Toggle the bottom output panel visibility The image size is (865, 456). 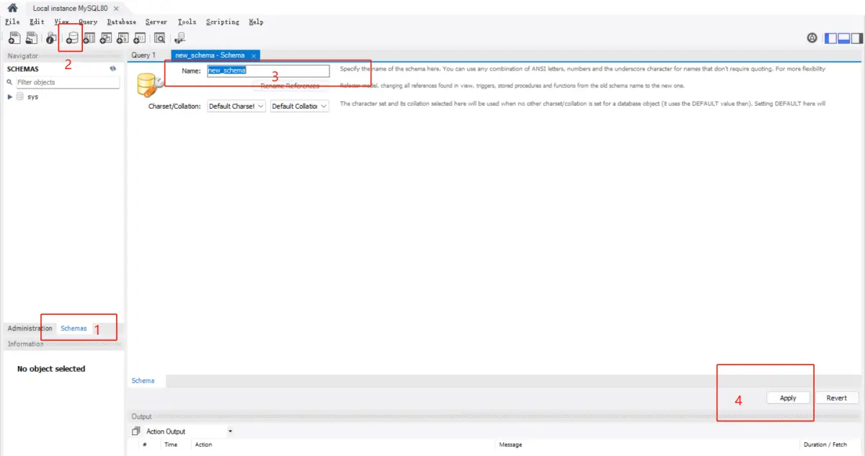843,38
